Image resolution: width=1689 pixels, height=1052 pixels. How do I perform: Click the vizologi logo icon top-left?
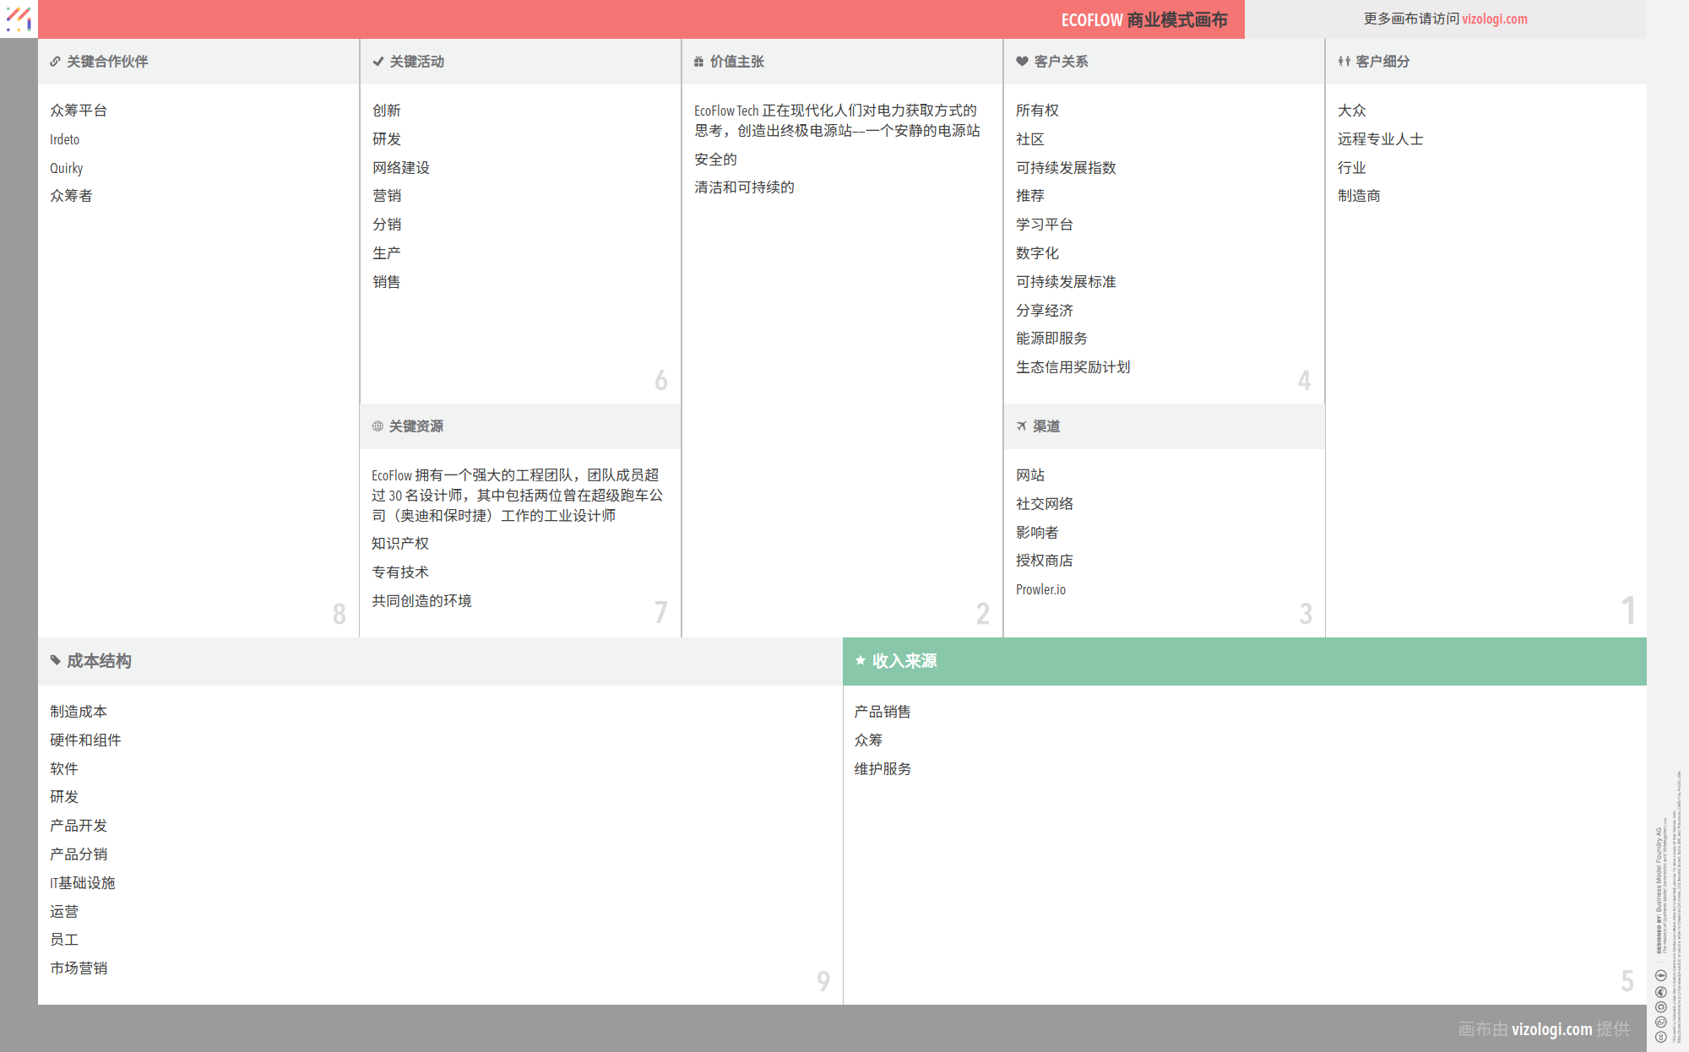(19, 19)
